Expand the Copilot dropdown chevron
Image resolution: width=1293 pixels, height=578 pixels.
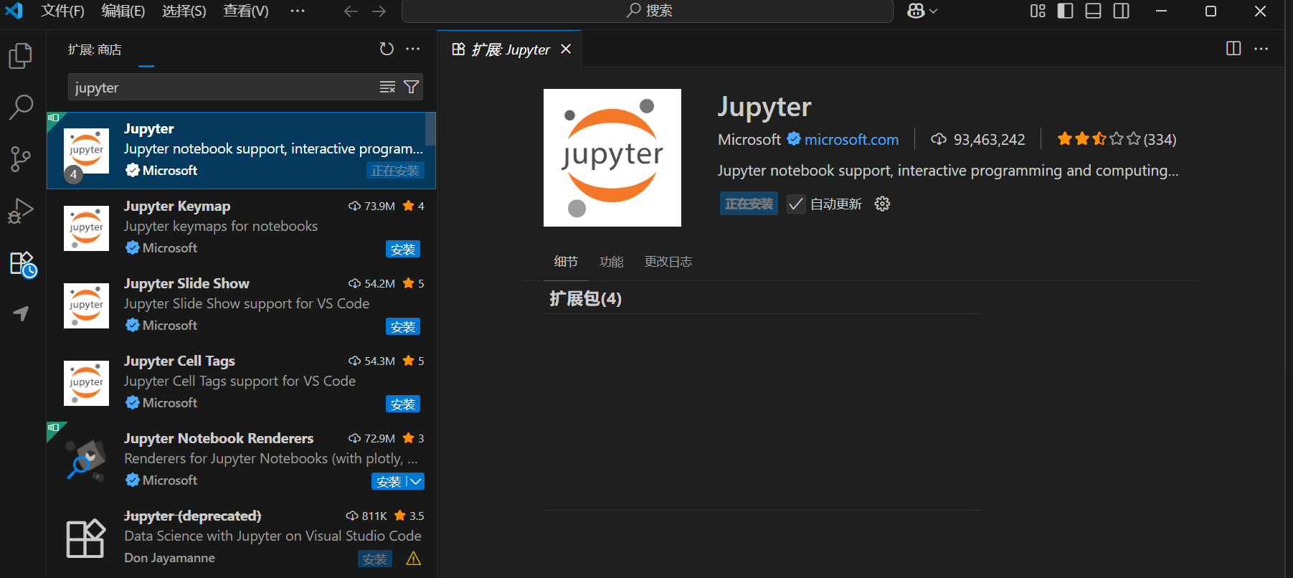click(933, 11)
